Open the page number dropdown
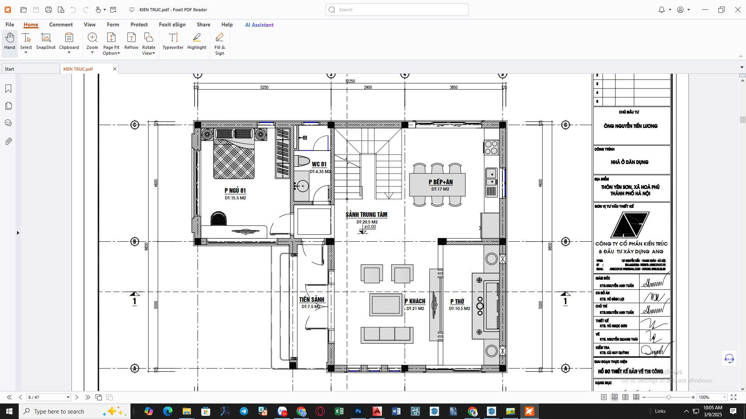746x419 pixels. pyautogui.click(x=68, y=397)
